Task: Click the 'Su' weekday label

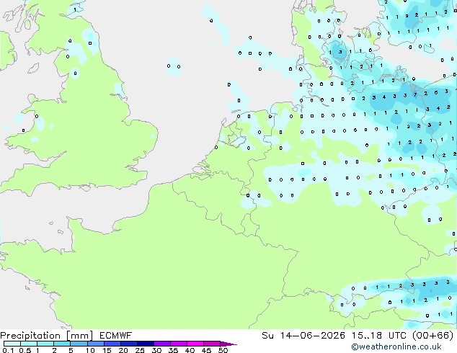Action: coord(267,336)
